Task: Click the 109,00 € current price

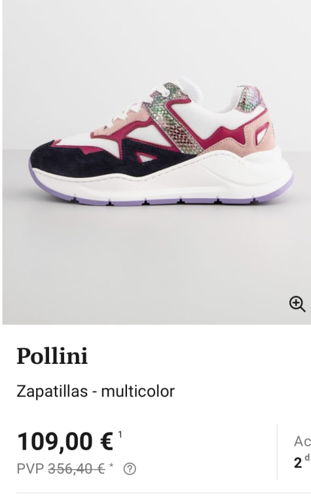Action: pos(65,442)
